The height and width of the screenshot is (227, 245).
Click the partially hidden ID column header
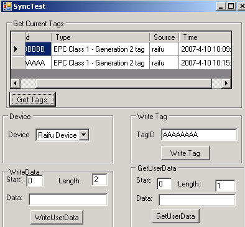click(x=38, y=37)
